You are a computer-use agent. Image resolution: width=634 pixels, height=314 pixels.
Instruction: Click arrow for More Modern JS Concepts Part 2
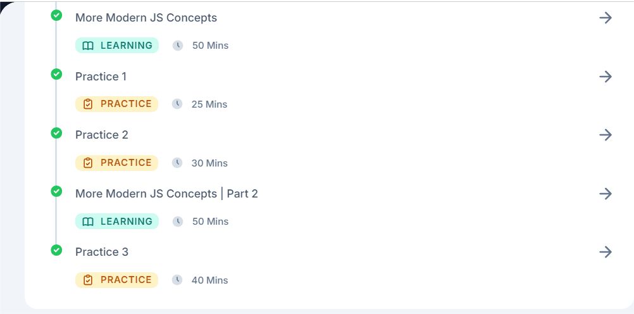click(606, 194)
